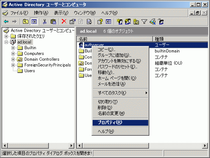Open the 操作(A) menu
Screen dimensions: 210x158
(x=41, y=13)
